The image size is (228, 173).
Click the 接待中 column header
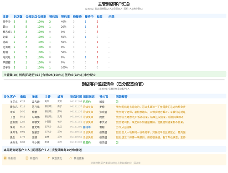[x=89, y=17]
